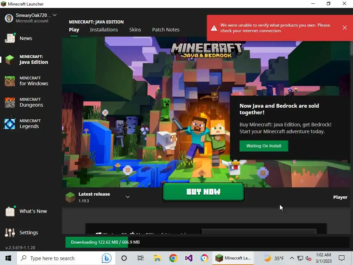Open Minecraft Dungeons icon in sidebar
Viewport: 353px width, 265px height.
point(10,102)
